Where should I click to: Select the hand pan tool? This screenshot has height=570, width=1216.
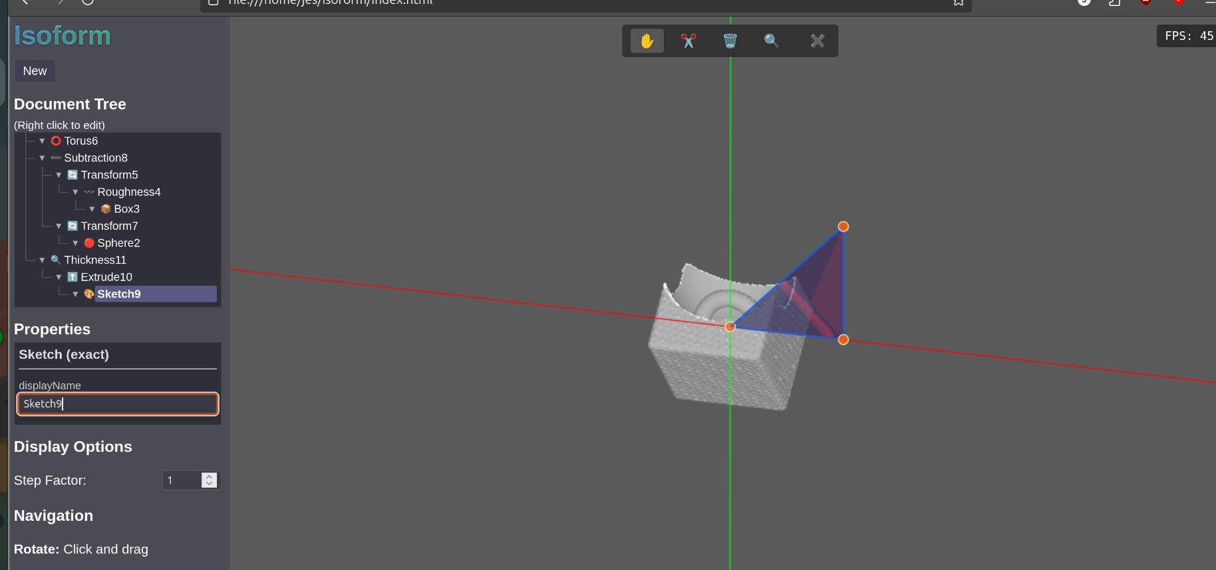pos(647,41)
